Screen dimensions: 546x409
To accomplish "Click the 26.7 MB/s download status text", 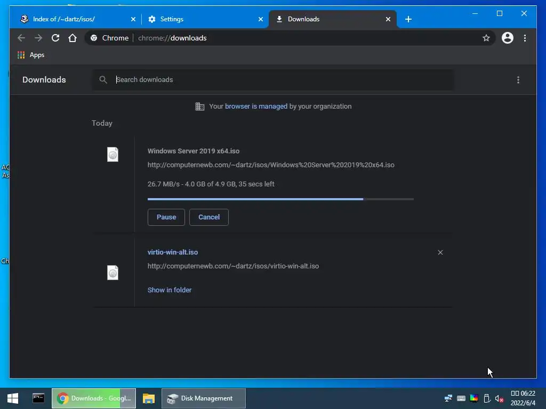I will 211,184.
